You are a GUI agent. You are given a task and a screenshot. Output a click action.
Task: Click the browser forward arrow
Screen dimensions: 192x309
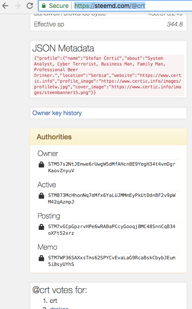[x=17, y=6]
